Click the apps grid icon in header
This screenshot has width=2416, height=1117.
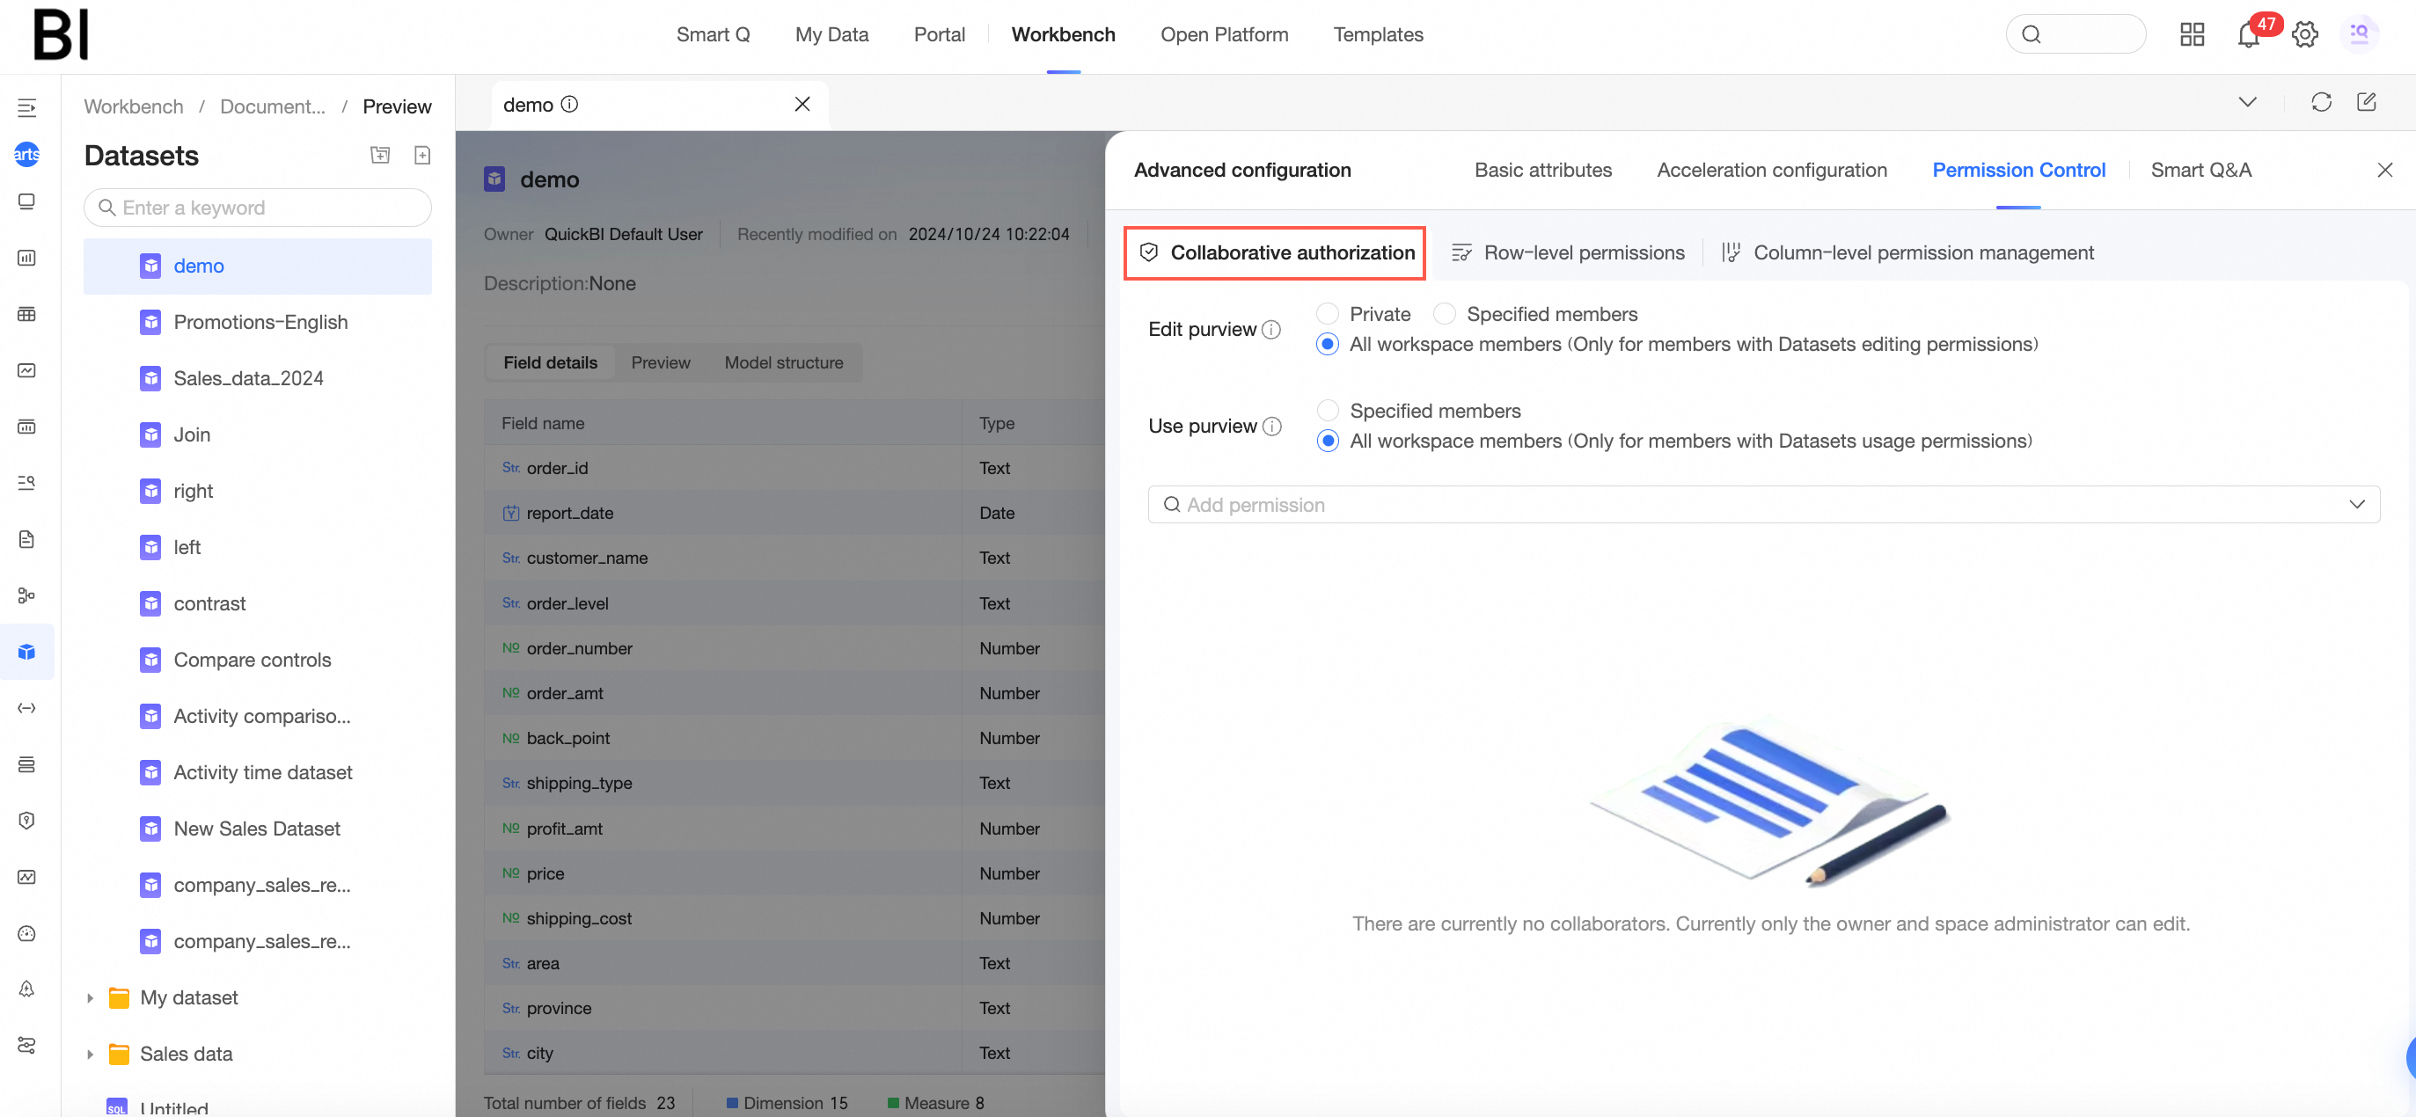coord(2191,36)
